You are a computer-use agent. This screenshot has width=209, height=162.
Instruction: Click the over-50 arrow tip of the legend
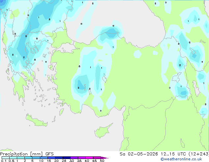tap(104, 158)
